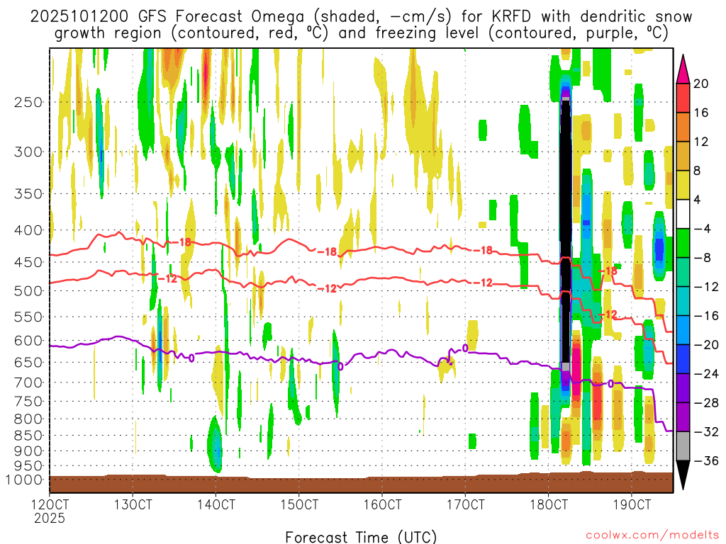Select the gray swatch between -32 and -36
The image size is (726, 544).
683,446
